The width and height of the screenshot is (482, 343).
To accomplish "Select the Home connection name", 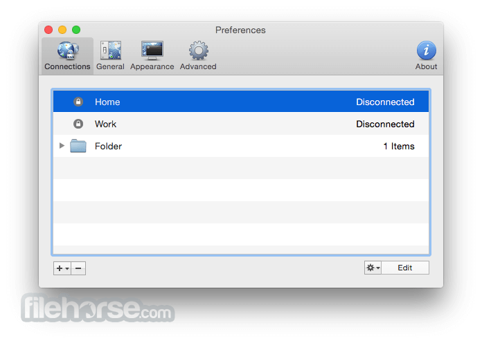I will 107,102.
